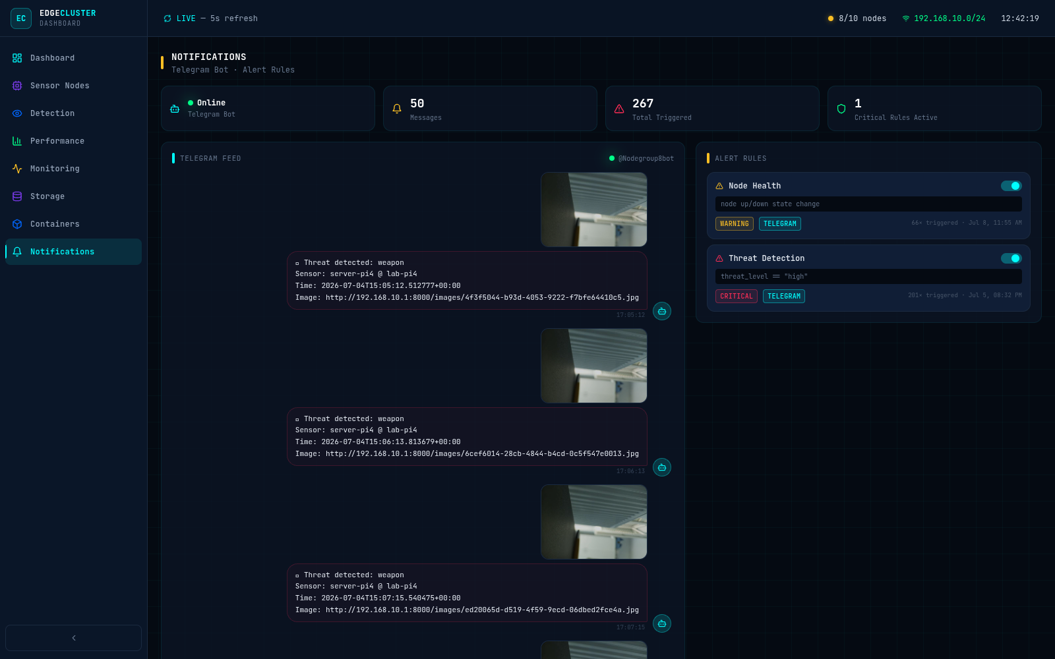Click the TELEGRAM tag under Threat Detection
Viewport: 1055px width, 659px height.
[784, 297]
